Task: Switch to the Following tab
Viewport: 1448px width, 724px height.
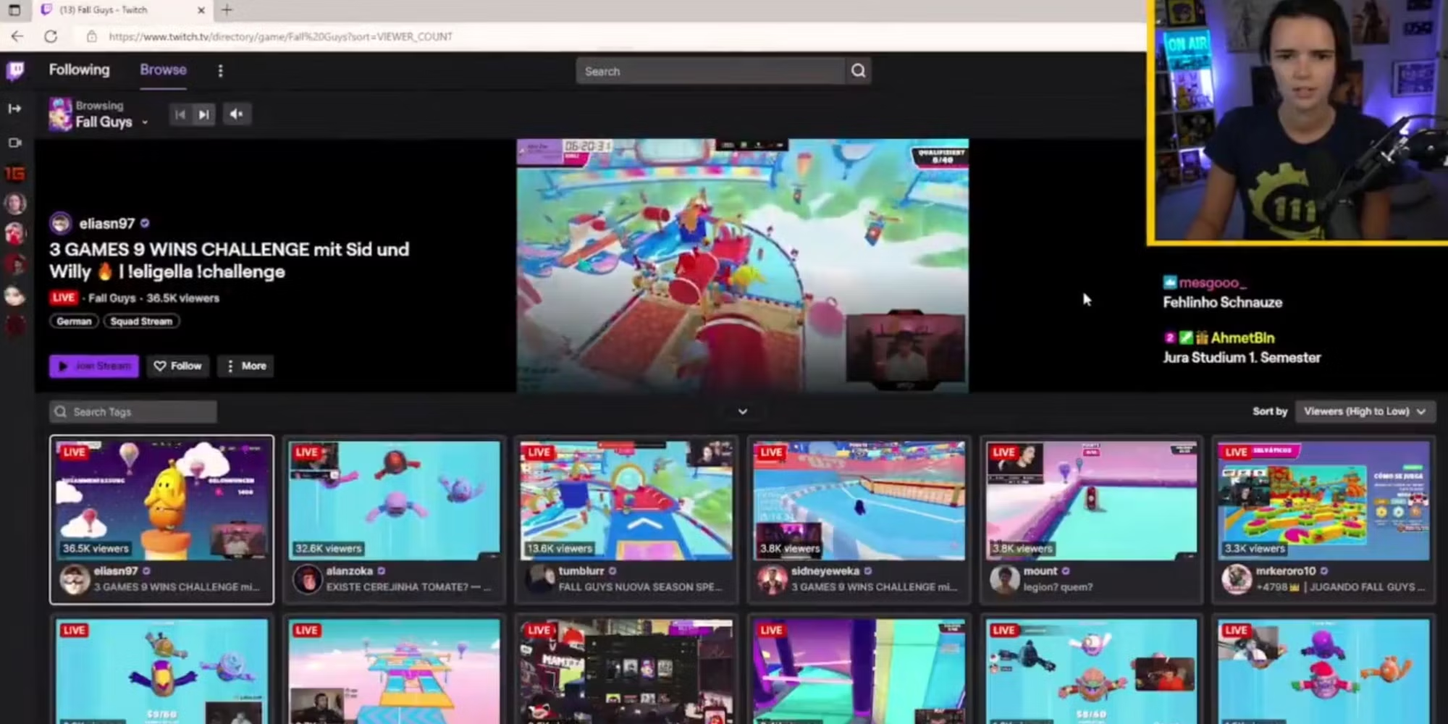Action: tap(79, 70)
